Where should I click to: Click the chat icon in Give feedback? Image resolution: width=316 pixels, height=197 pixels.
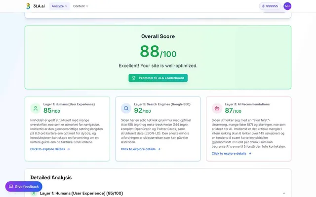click(11, 187)
